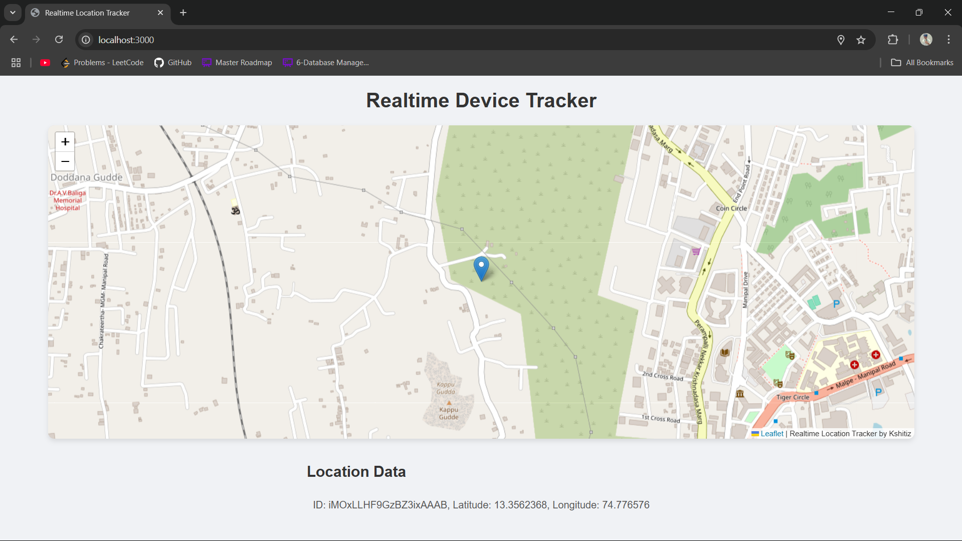Open the All Bookmarks folder
Viewport: 962px width, 541px height.
click(x=922, y=63)
